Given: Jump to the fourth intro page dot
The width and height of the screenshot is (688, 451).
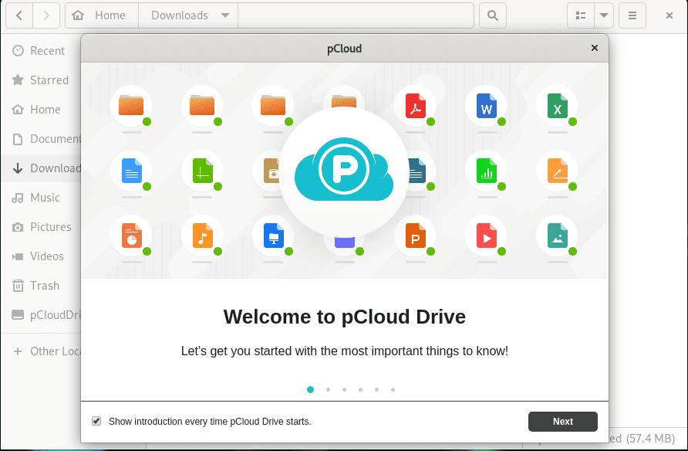Looking at the screenshot, I should 361,389.
